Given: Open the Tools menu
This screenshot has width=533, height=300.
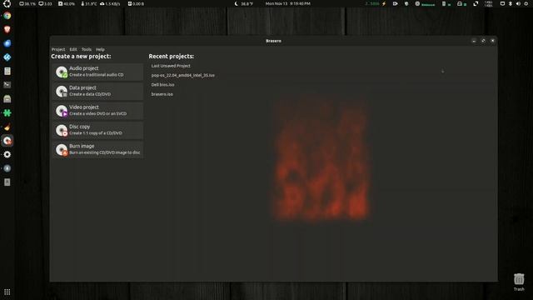Looking at the screenshot, I should tap(87, 49).
